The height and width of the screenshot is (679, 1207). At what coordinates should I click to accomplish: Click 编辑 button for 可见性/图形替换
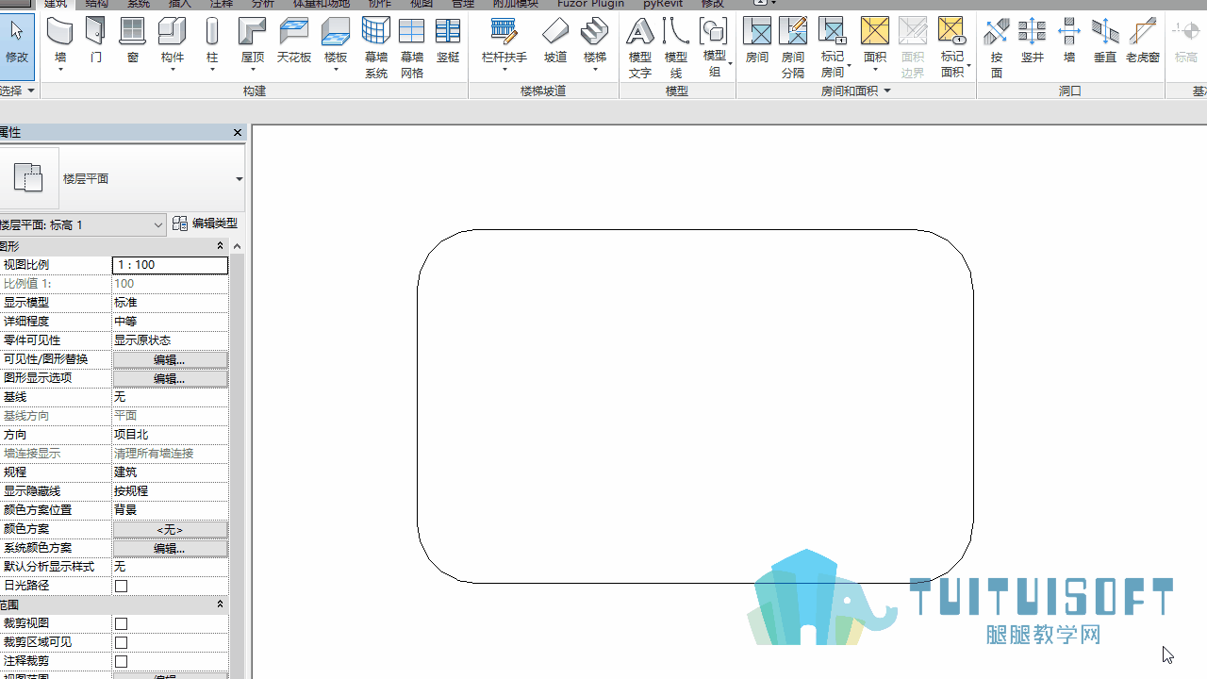pos(170,359)
